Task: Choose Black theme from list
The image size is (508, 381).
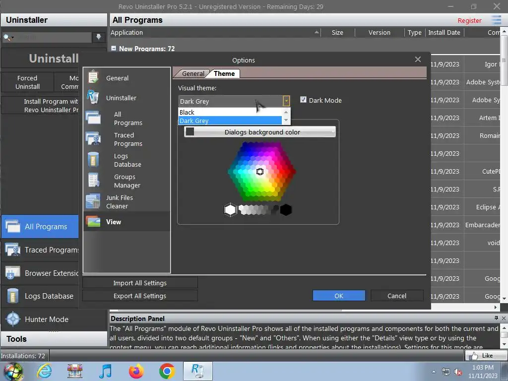Action: pyautogui.click(x=230, y=112)
